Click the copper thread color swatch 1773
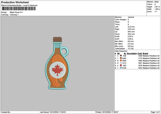This screenshot has width=161, height=114. coord(121,58)
